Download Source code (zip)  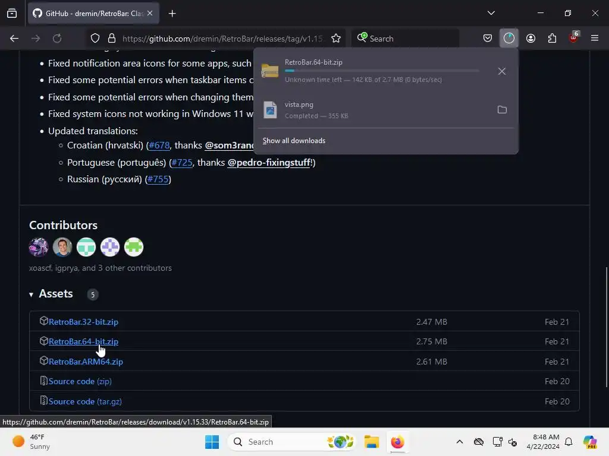coord(80,382)
